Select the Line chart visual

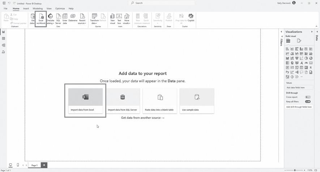[287, 54]
